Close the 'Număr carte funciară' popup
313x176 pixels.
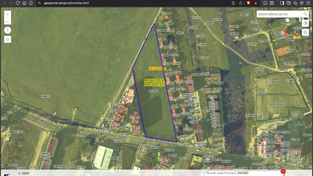pyautogui.click(x=283, y=171)
